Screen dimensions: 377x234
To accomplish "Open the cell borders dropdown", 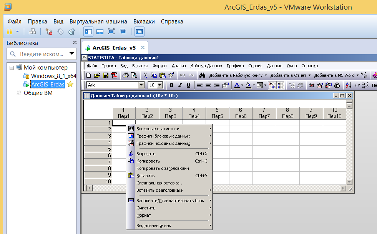I will click(x=265, y=85).
